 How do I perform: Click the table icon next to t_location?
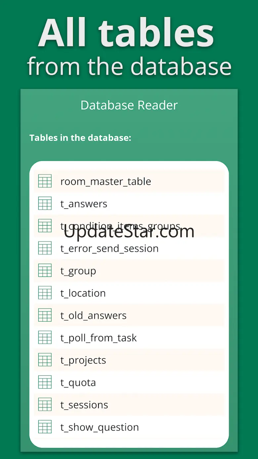(45, 293)
